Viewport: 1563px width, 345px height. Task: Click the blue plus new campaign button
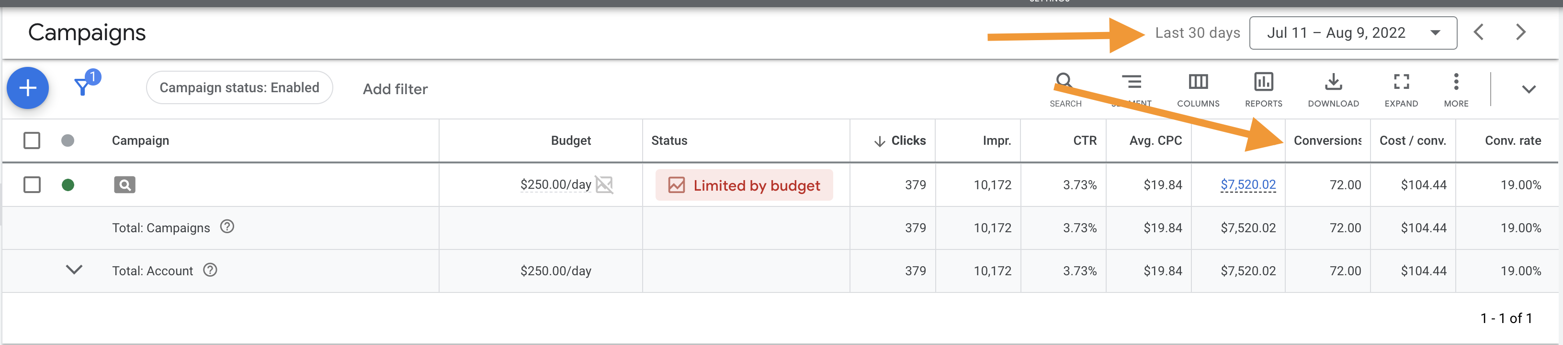point(28,88)
